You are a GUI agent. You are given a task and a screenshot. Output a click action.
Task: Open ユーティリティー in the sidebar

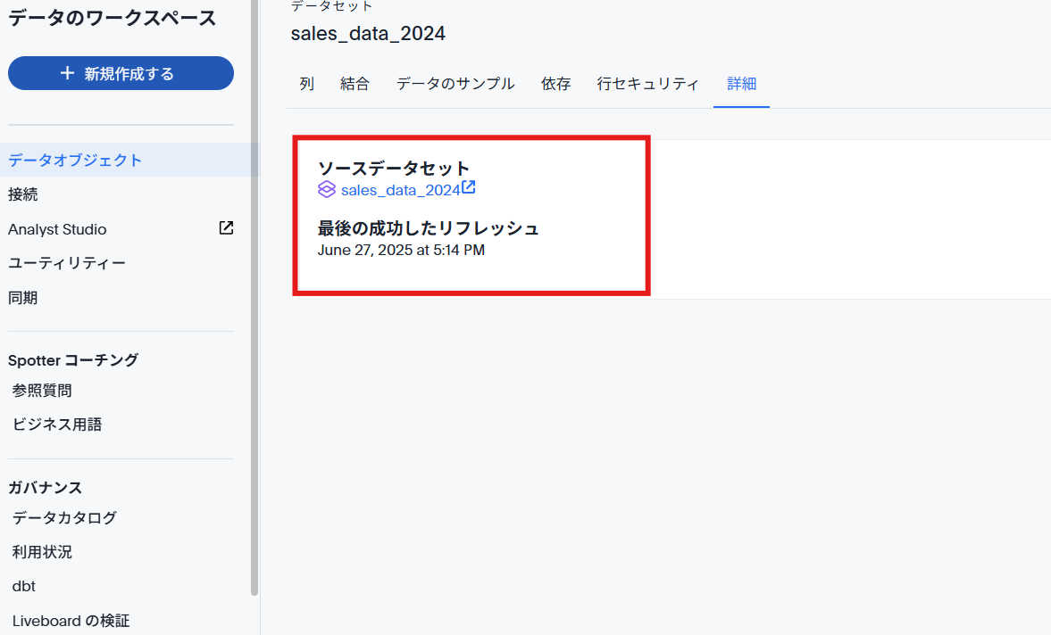(x=67, y=264)
